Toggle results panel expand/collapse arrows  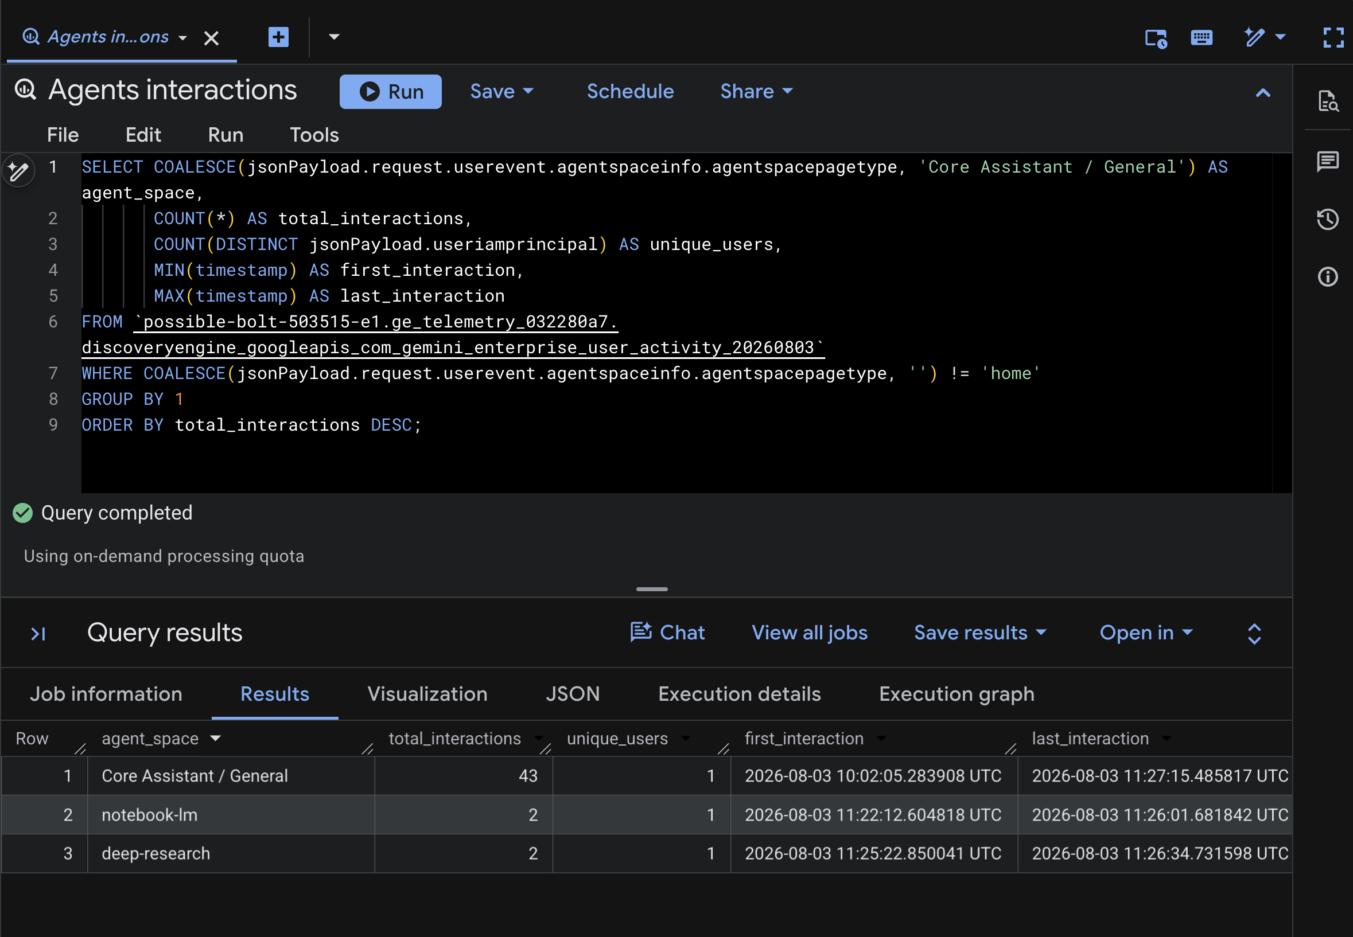1254,634
